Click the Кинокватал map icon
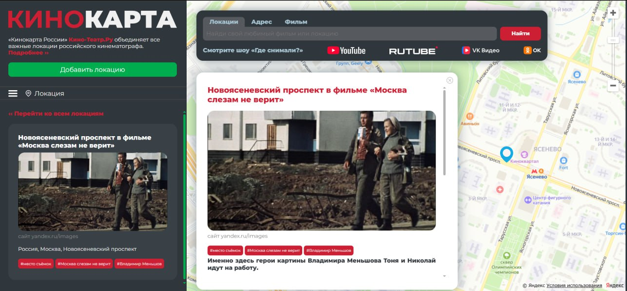The image size is (627, 291). coord(524,154)
